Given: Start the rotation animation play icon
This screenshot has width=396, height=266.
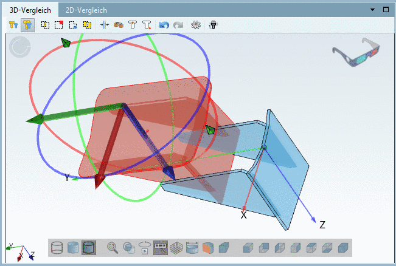Looking at the screenshot, I should tap(144, 248).
